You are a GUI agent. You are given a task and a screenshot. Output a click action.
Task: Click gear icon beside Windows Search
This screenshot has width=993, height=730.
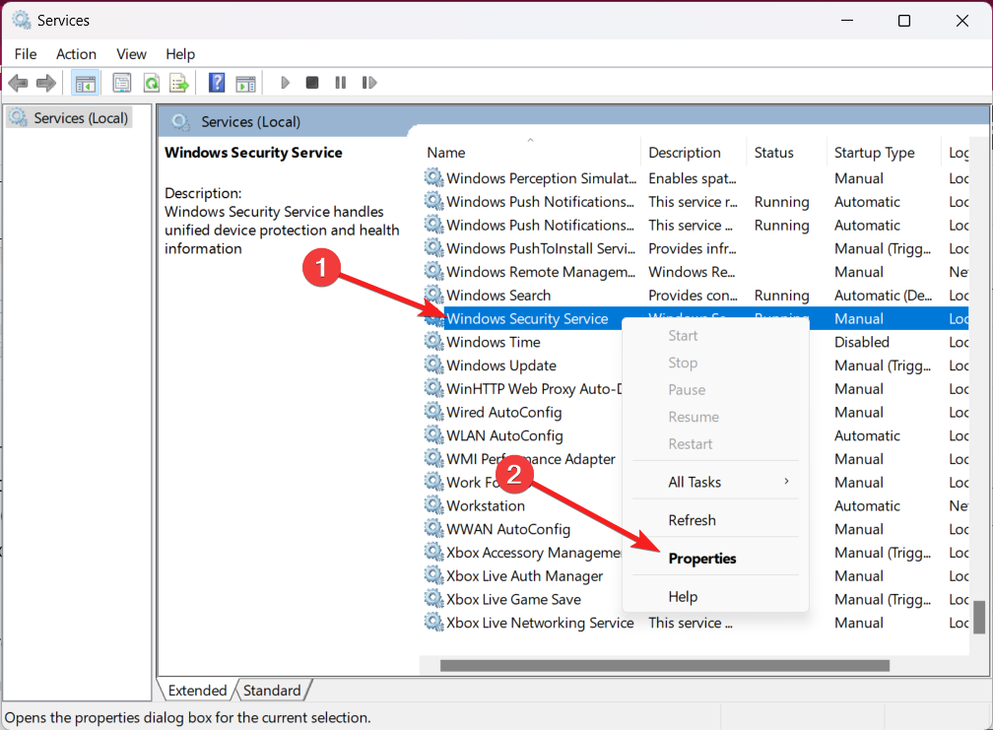click(x=433, y=295)
